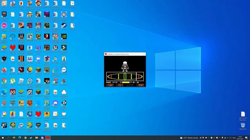Select the FIGHT button in the Undertale game
250x140 pixels.
[x=110, y=85]
